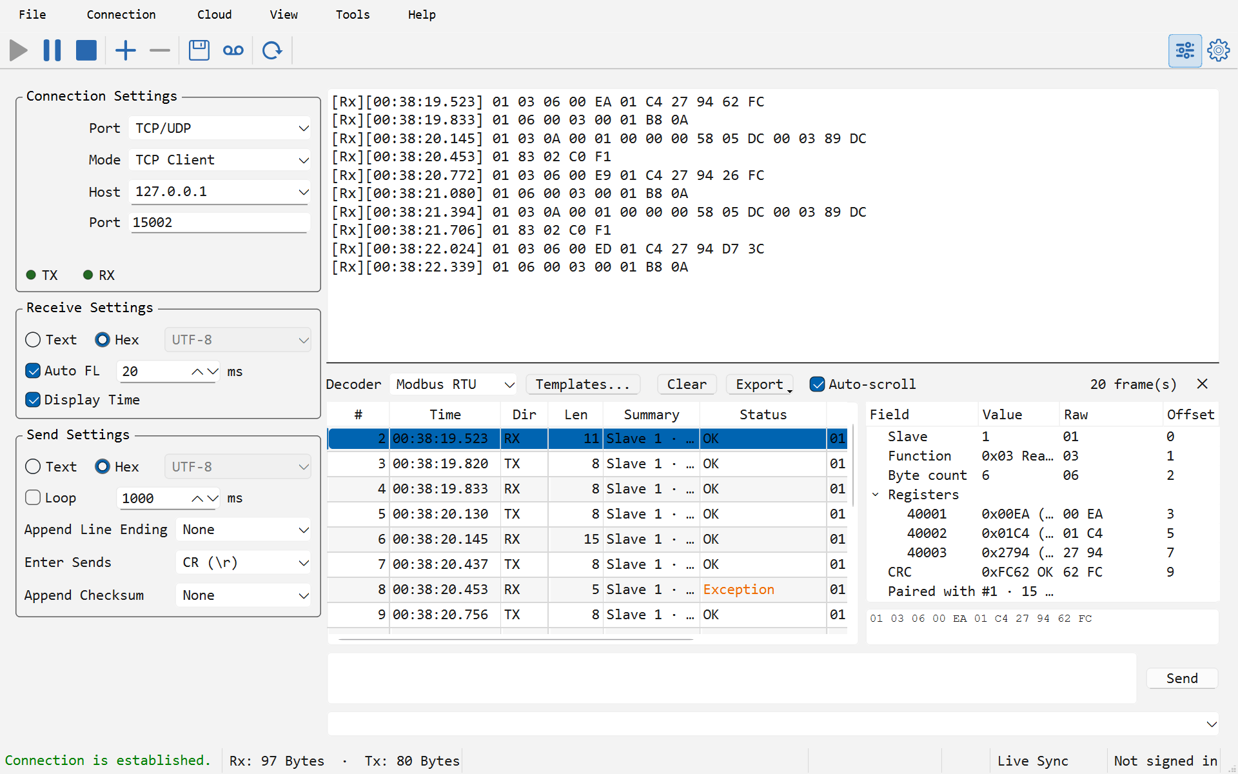Image resolution: width=1238 pixels, height=774 pixels.
Task: Click the Stop square icon
Action: tap(86, 50)
